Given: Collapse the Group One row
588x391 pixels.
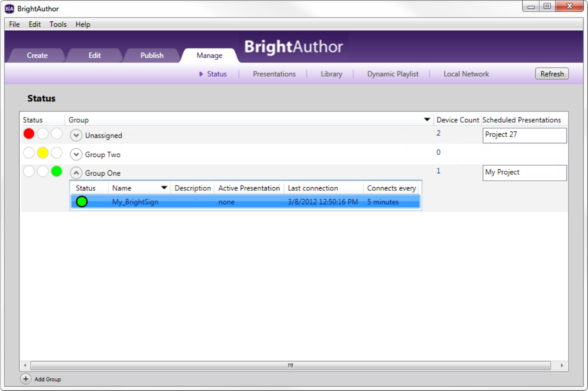Looking at the screenshot, I should click(76, 173).
